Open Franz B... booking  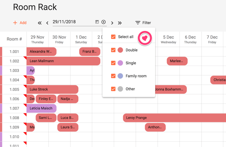(90, 52)
